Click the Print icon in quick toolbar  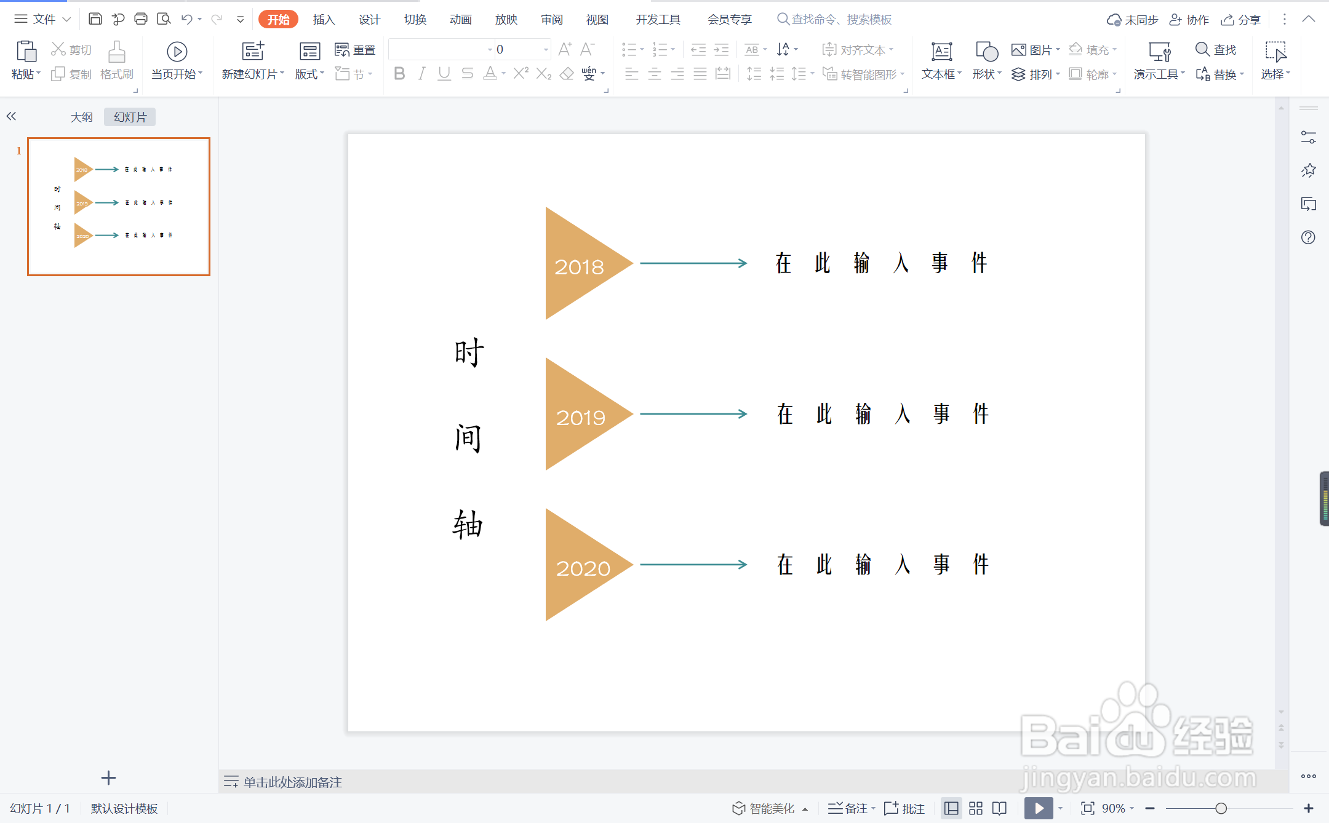[x=141, y=19]
